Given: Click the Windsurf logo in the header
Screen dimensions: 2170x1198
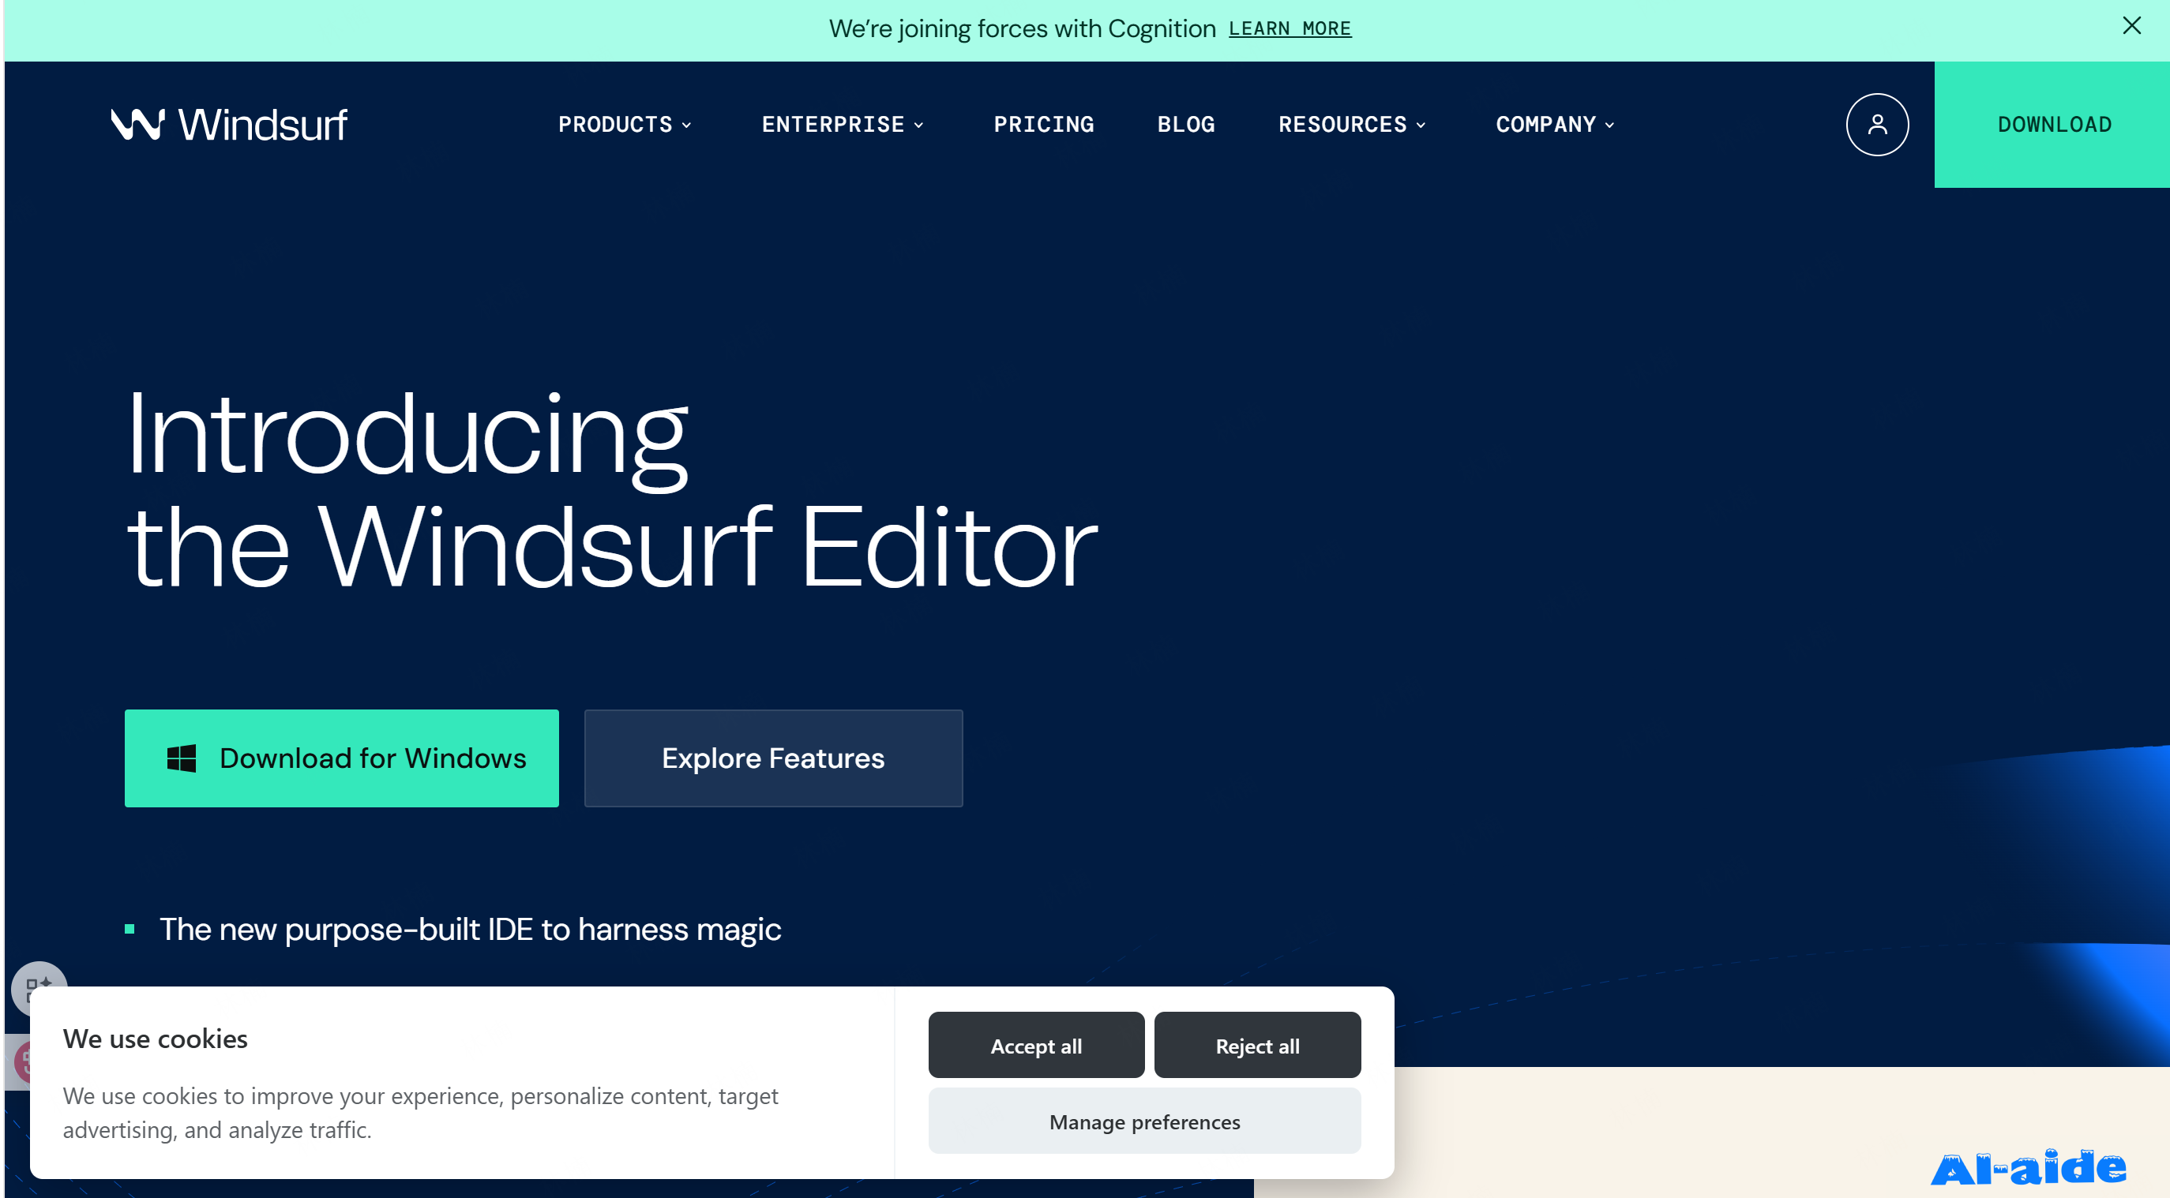Looking at the screenshot, I should point(228,125).
